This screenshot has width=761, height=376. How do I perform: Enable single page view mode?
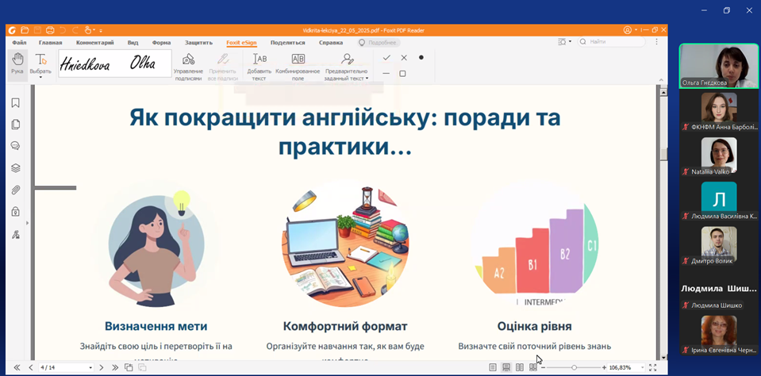(493, 368)
